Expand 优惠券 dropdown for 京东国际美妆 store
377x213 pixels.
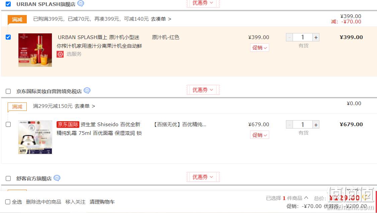coord(203,90)
